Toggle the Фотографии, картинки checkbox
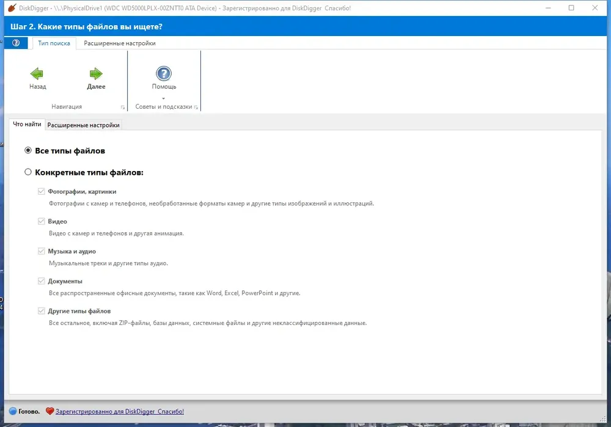 click(42, 191)
